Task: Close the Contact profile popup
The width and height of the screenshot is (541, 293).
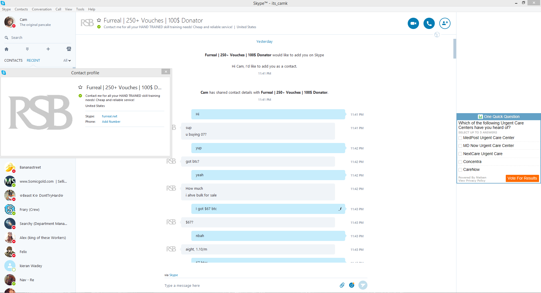Action: point(166,72)
